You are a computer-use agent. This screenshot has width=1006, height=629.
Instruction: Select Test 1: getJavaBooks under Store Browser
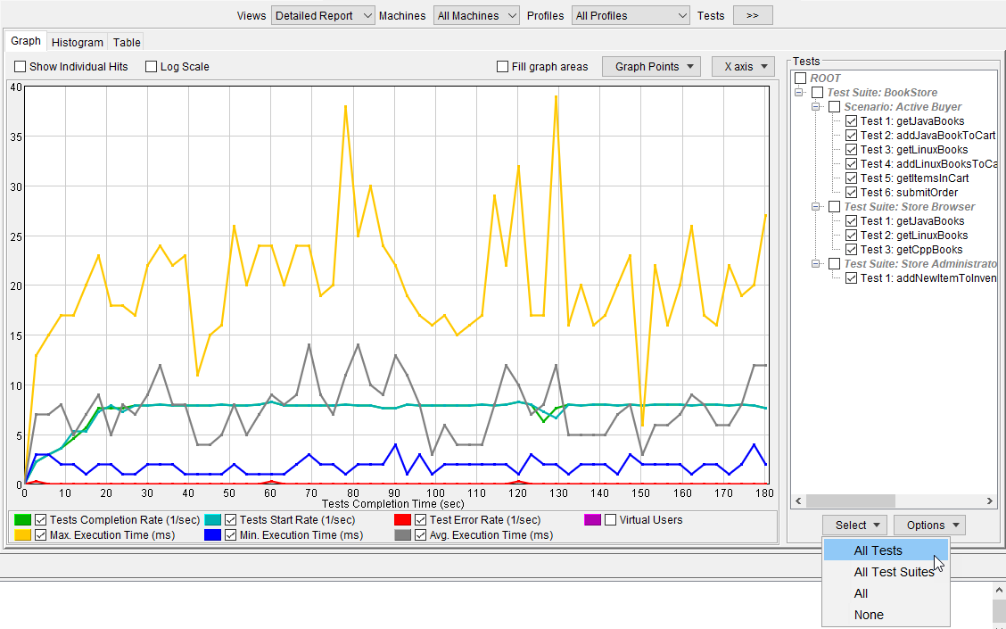click(x=911, y=220)
